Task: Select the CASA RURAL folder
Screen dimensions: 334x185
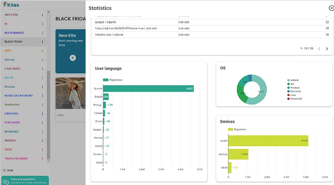Action: pyautogui.click(x=13, y=69)
